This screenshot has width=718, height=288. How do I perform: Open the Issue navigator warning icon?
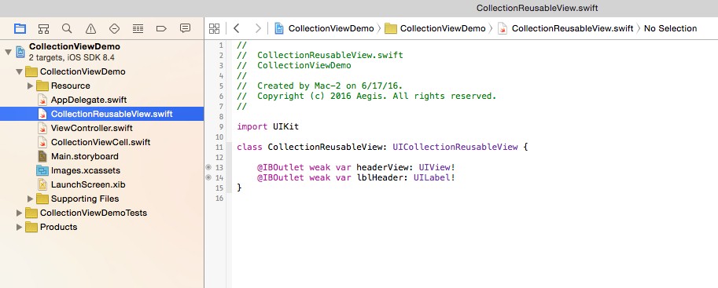click(90, 29)
